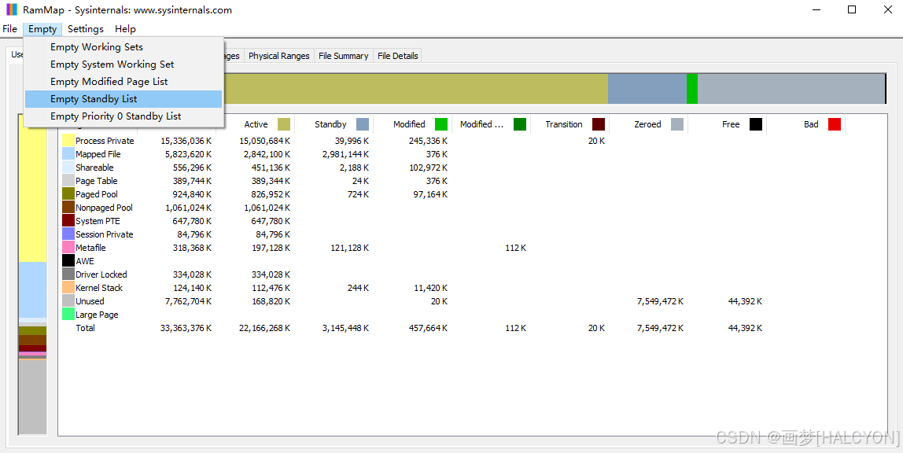Viewport: 903px width, 453px height.
Task: Click the Metafile pink swatch
Action: 68,248
